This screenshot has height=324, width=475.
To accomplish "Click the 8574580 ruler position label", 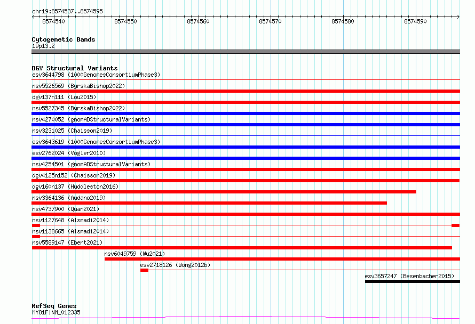I will (343, 21).
